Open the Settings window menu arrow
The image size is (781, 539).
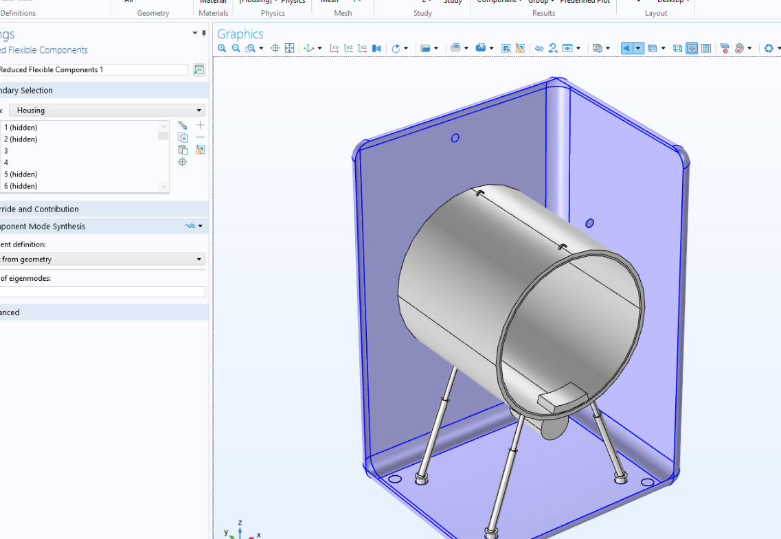(x=195, y=34)
